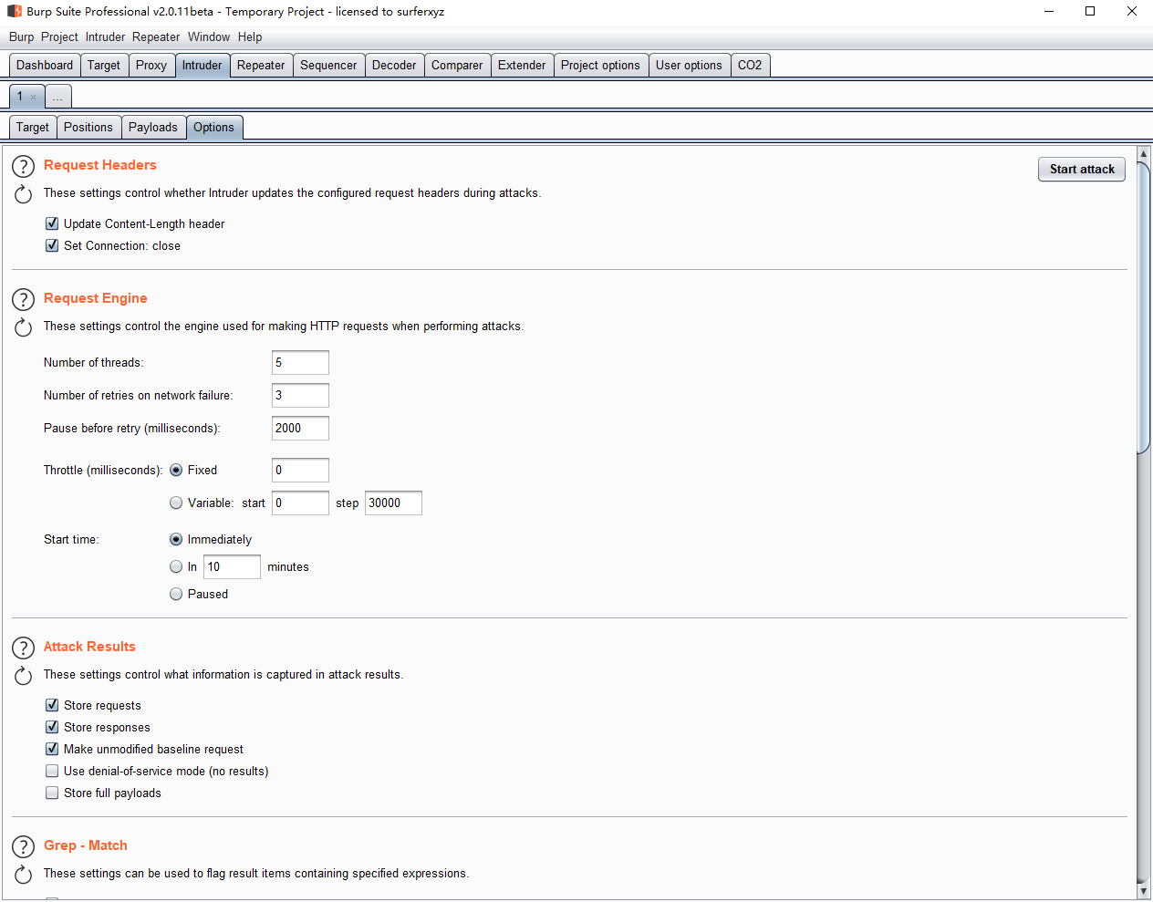Open the Project menu
This screenshot has height=902, width=1153.
[x=59, y=37]
